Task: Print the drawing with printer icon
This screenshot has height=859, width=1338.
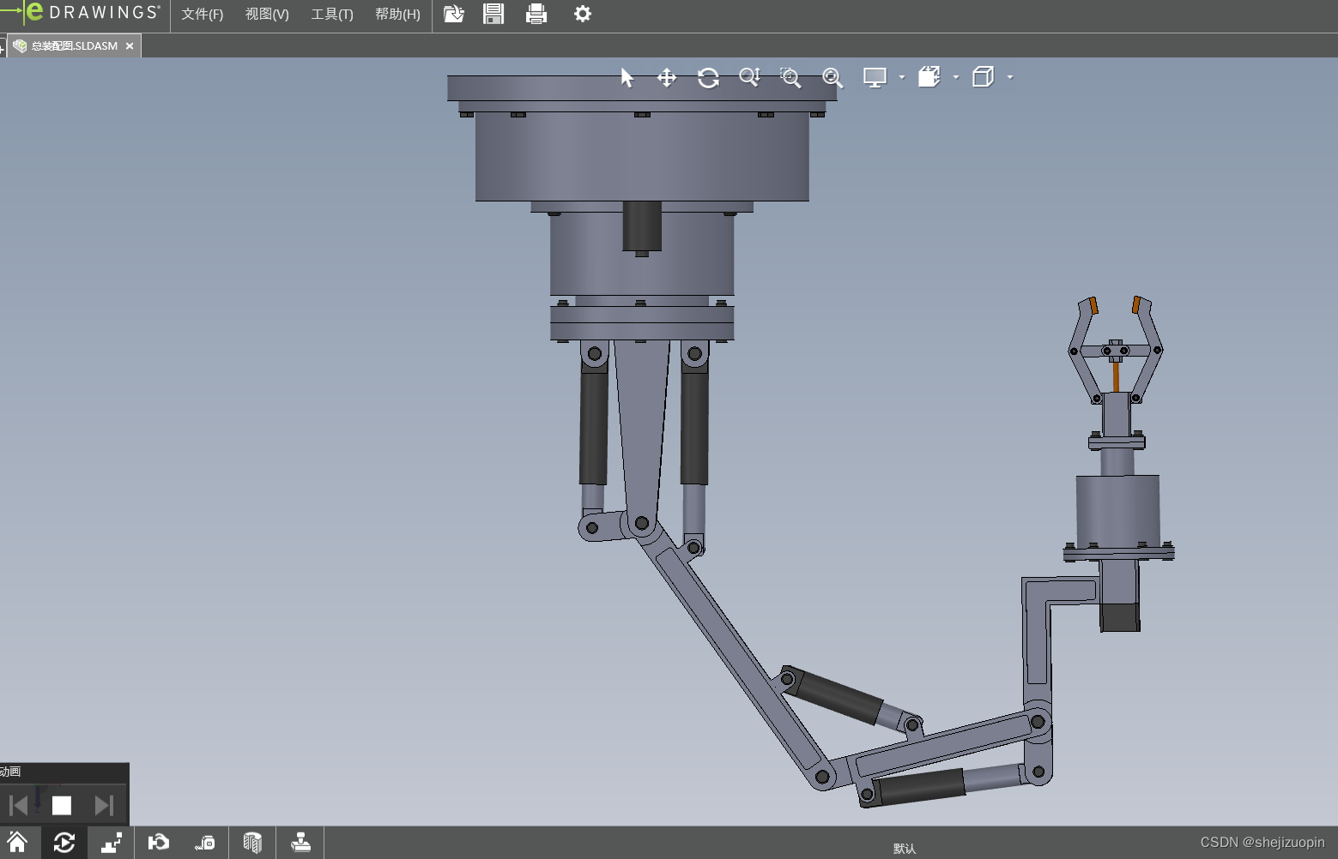Action: click(x=536, y=14)
